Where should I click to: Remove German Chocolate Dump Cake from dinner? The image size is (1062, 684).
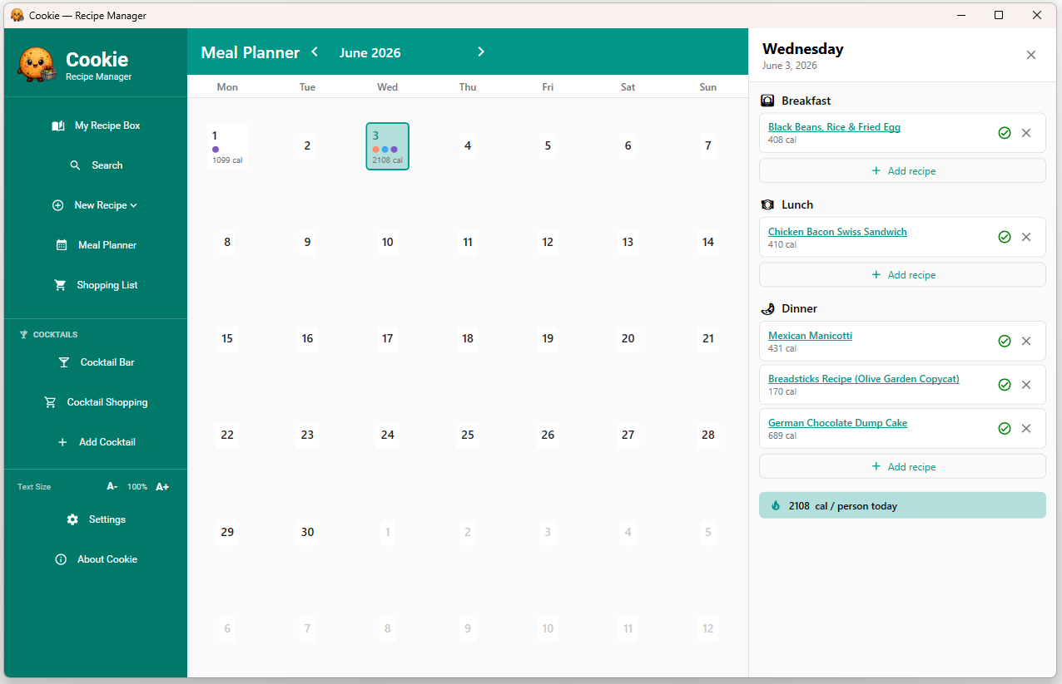(x=1026, y=428)
